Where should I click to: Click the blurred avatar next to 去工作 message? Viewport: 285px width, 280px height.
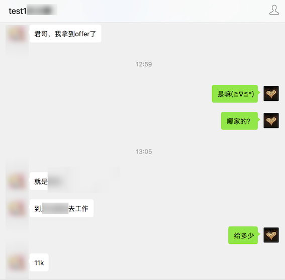tap(17, 208)
